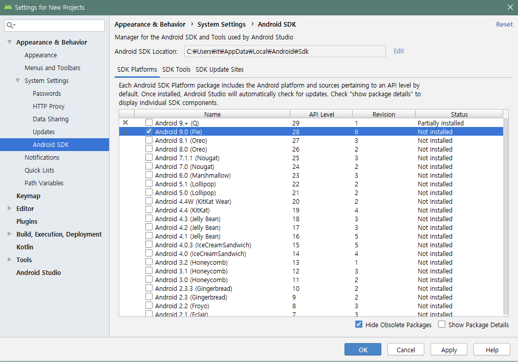Click the search magnifier icon in settings
Viewport: 518px width, 362px height.
click(10, 25)
